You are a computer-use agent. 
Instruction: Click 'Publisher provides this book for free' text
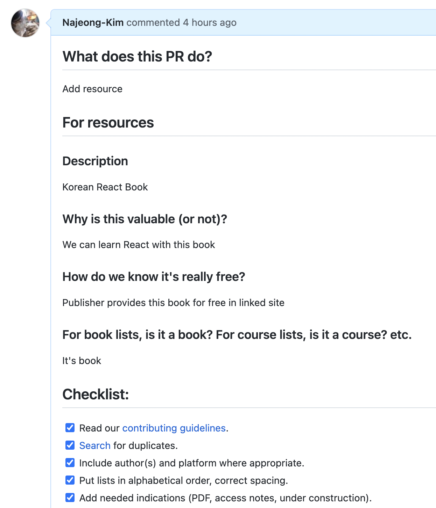(x=173, y=303)
